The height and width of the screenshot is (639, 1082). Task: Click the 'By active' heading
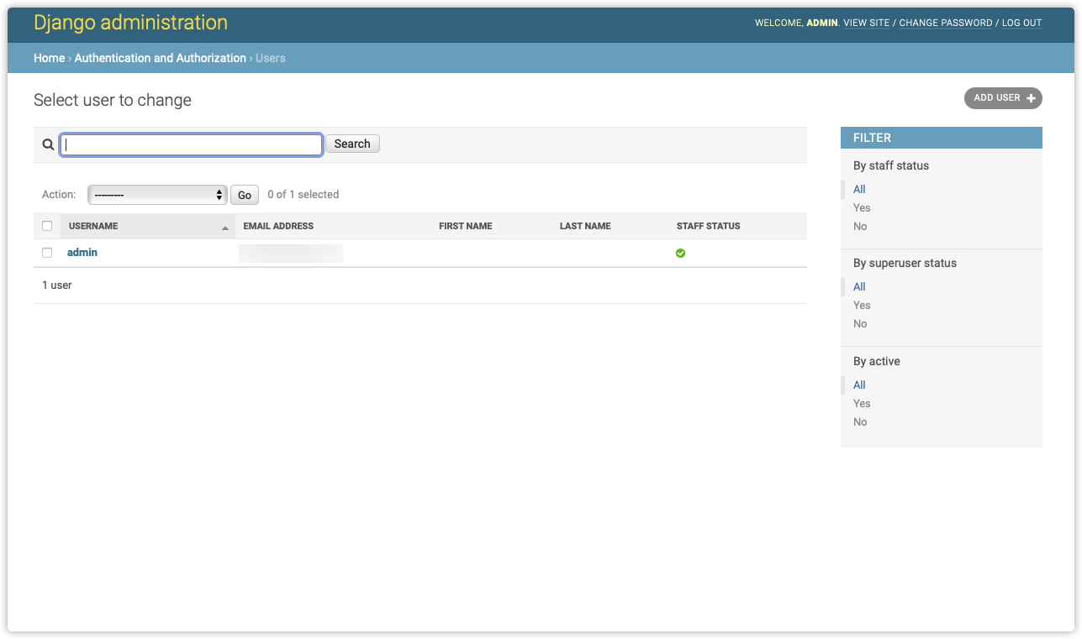point(877,362)
